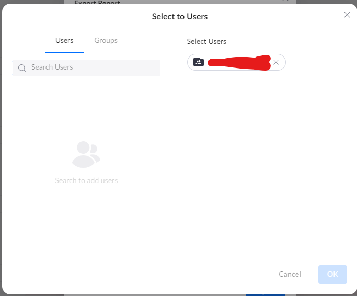Click the 'Search to add users' hint text

[86, 180]
